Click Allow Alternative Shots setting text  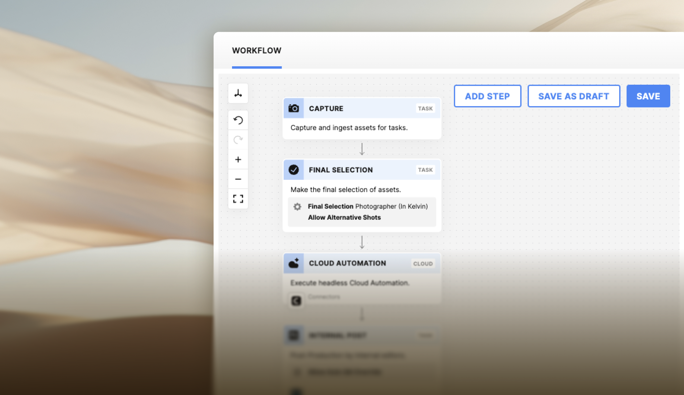tap(344, 217)
